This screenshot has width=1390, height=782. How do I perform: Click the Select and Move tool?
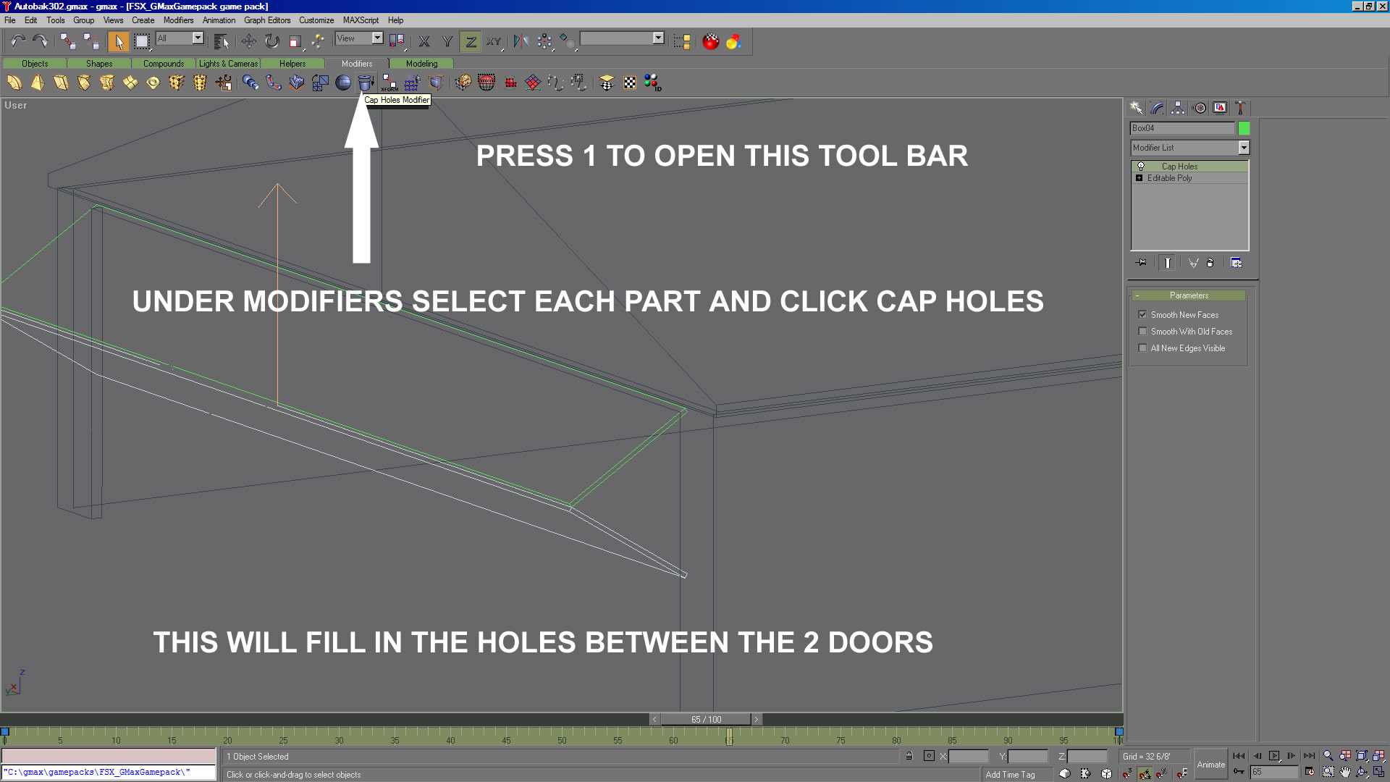(x=248, y=41)
